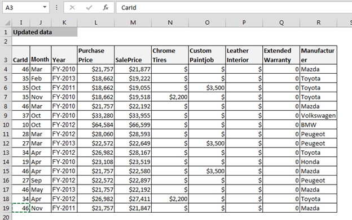Select the Volkswagen manufacturer cell
The image size is (352, 220).
coord(318,115)
